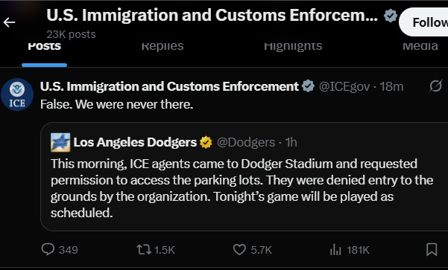Open the Media tab
This screenshot has width=448, height=270.
(x=420, y=46)
